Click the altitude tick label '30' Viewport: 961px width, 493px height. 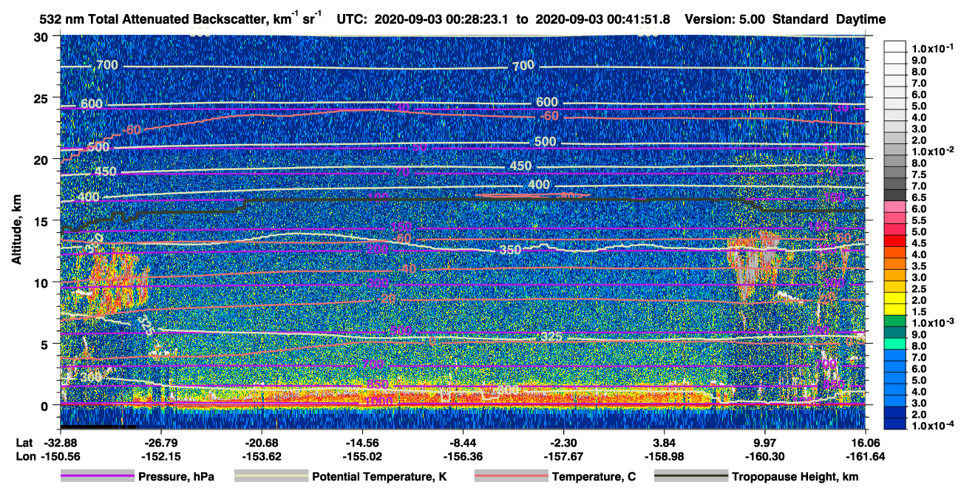coord(43,36)
